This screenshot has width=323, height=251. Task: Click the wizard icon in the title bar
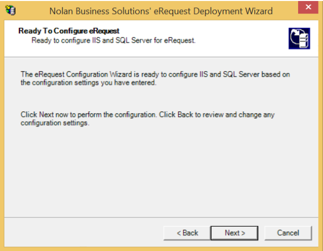(x=10, y=10)
